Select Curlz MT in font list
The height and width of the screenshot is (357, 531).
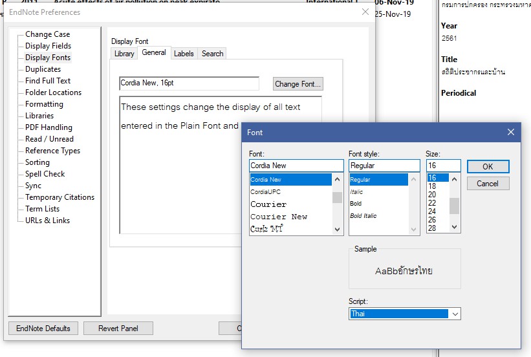[x=290, y=229]
